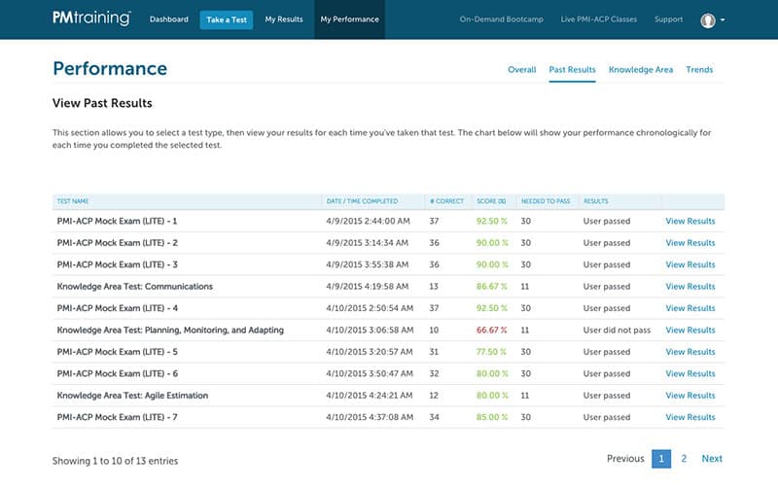Viewport: 778px width, 489px height.
Task: Go to My Results in navigation
Action: coord(284,19)
